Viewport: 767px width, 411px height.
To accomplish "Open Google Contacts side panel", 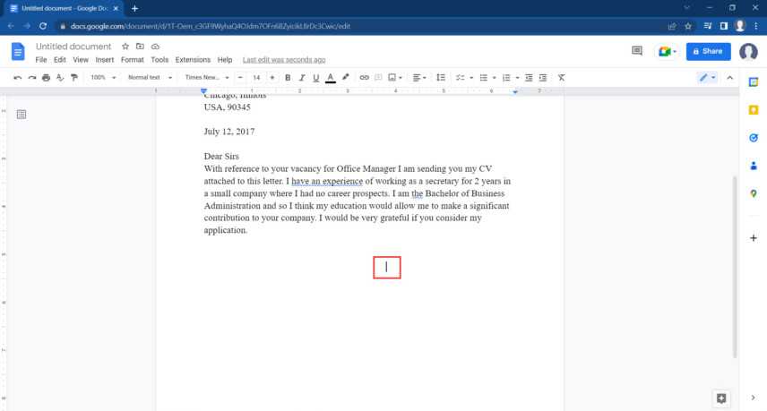I will (x=754, y=167).
